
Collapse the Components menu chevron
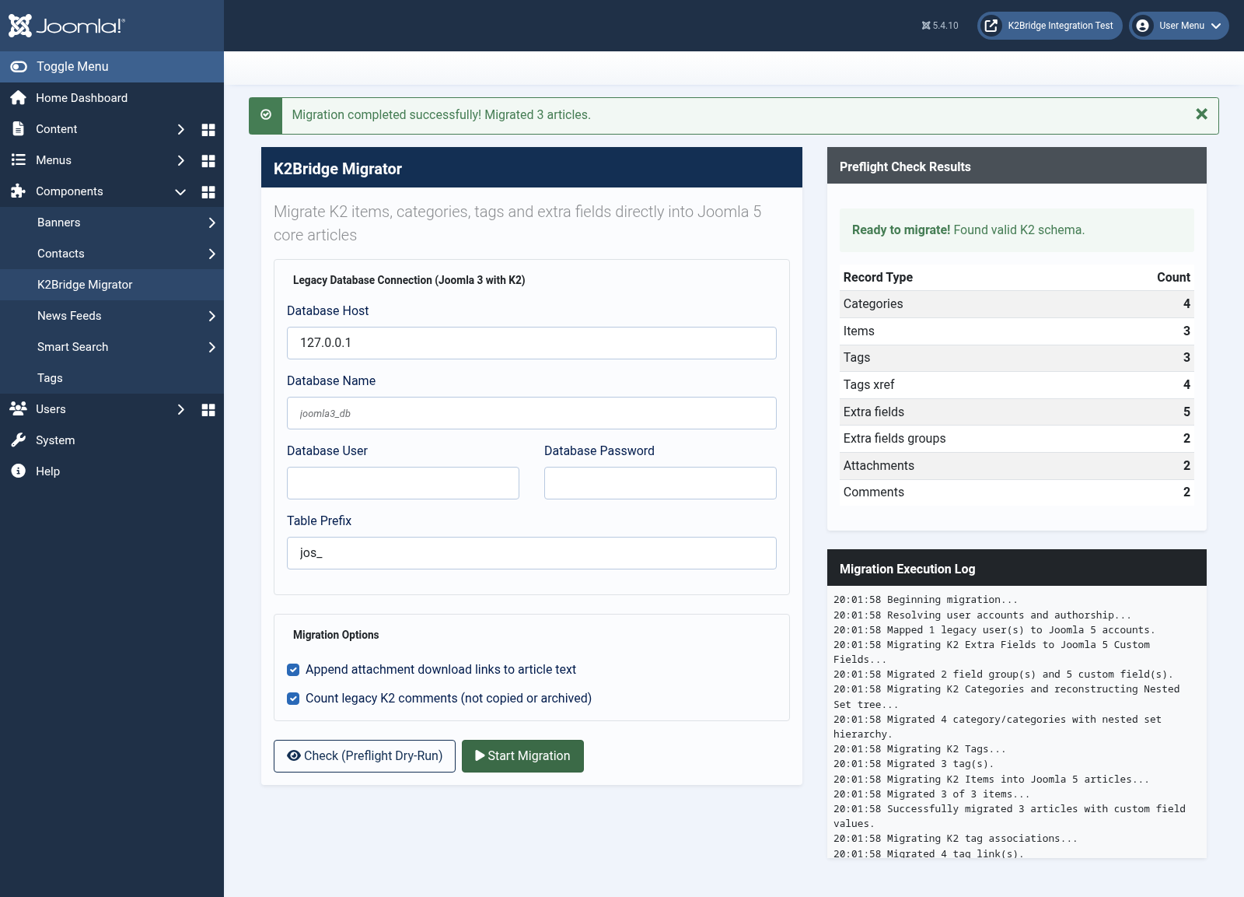[180, 192]
